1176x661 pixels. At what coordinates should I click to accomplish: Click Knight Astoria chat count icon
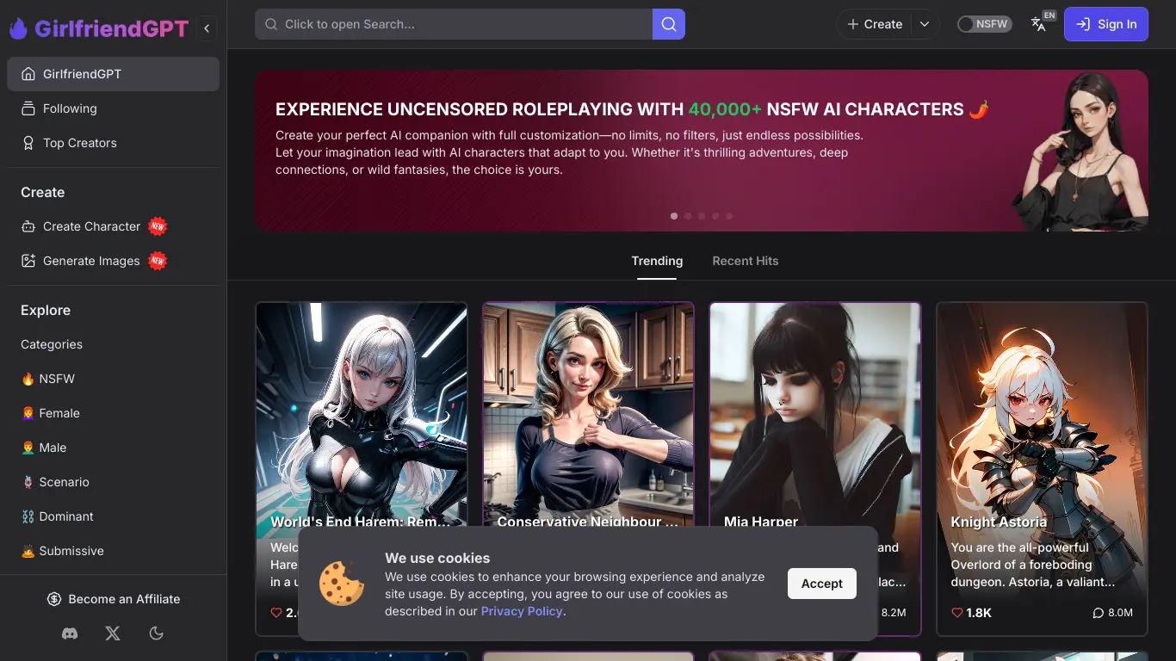(1098, 613)
